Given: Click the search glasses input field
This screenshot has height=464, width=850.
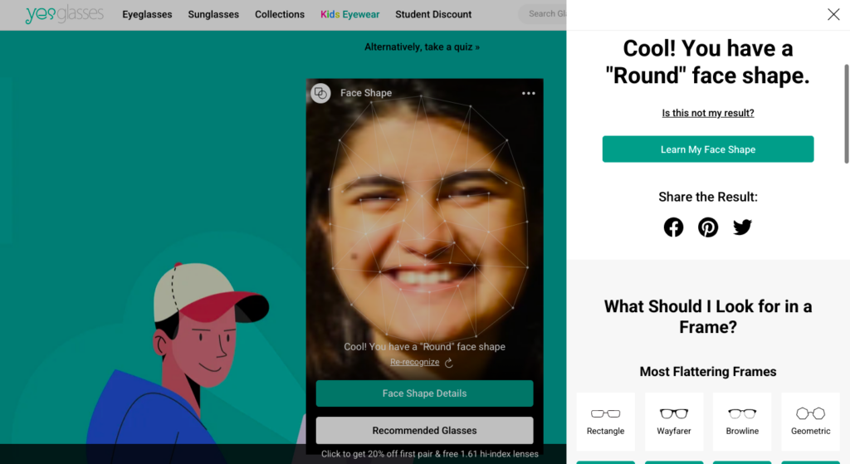Looking at the screenshot, I should click(x=544, y=14).
